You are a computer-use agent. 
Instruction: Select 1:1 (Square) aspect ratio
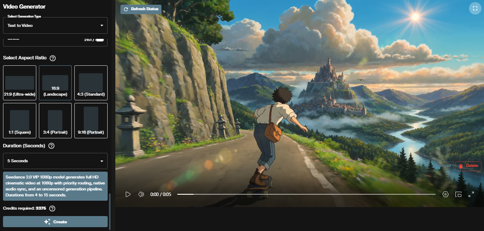tap(20, 120)
